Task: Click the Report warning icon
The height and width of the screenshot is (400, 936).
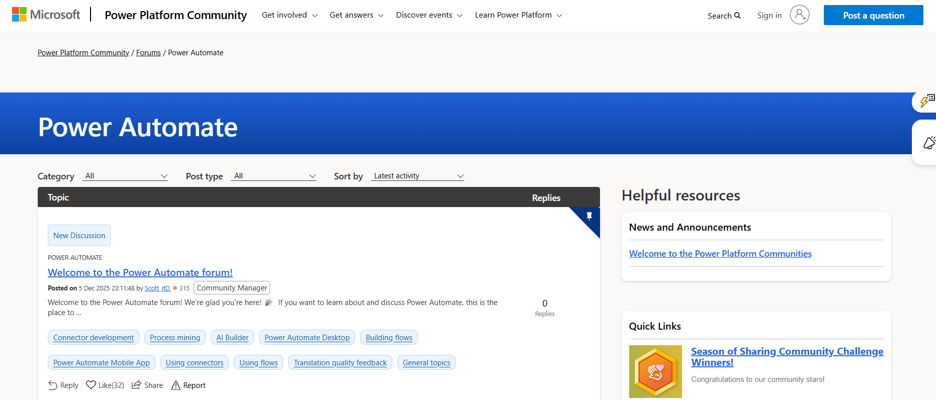Action: click(x=176, y=385)
